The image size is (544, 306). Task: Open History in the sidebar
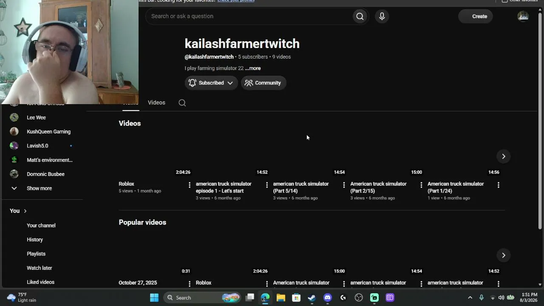point(35,240)
